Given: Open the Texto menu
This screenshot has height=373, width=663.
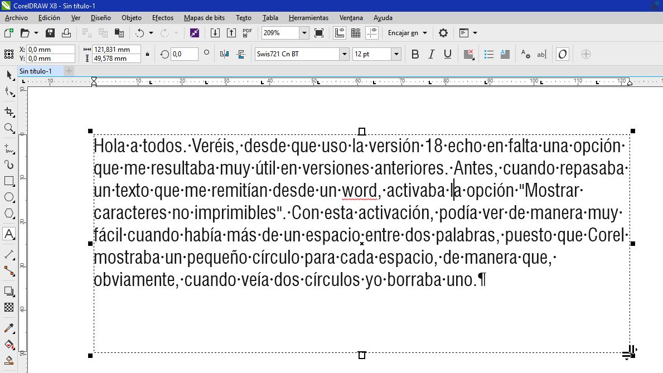Looking at the screenshot, I should click(243, 18).
